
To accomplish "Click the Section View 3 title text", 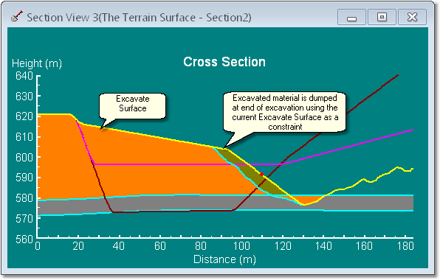I will point(139,18).
